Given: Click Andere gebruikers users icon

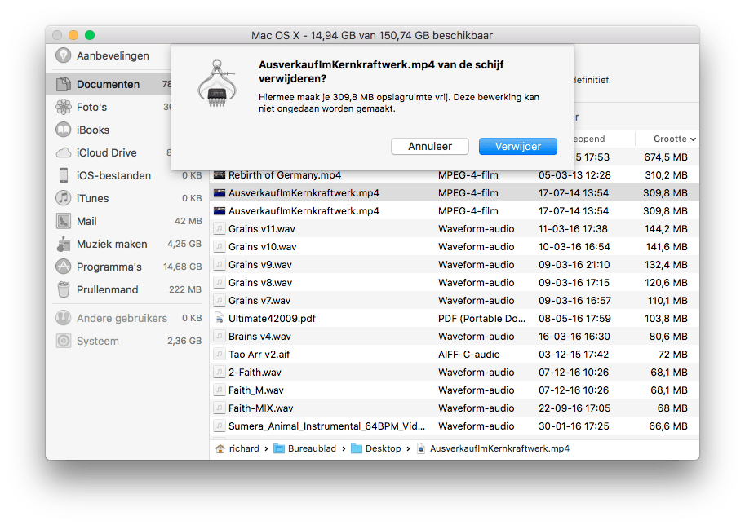Looking at the screenshot, I should pyautogui.click(x=63, y=318).
